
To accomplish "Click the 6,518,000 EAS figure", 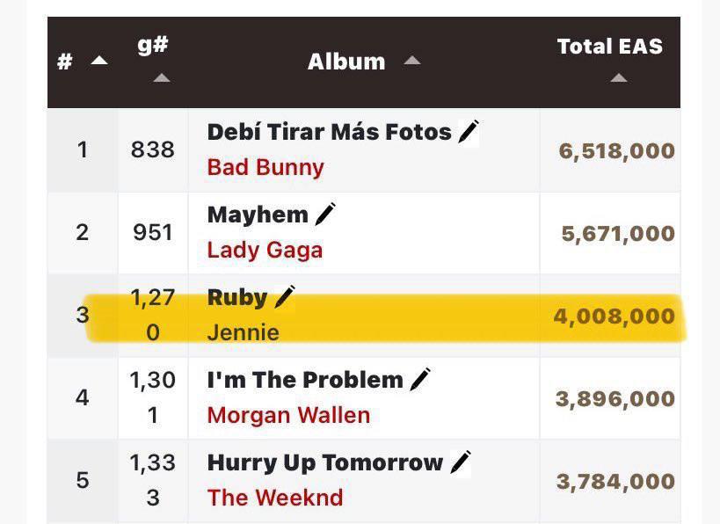I will [x=616, y=151].
